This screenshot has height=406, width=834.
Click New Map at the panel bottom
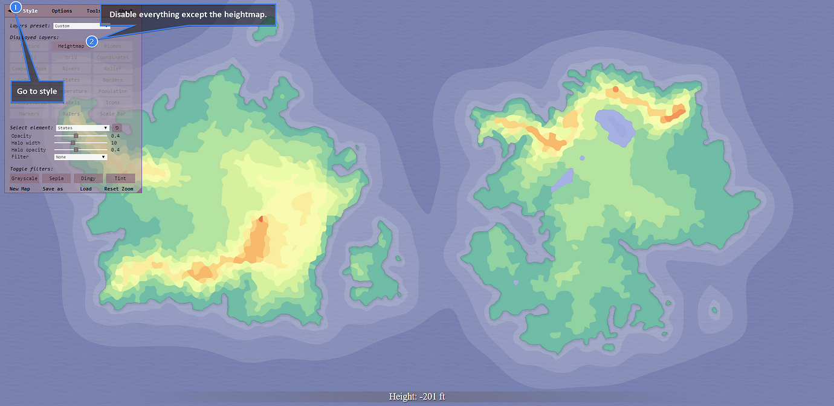pos(20,188)
